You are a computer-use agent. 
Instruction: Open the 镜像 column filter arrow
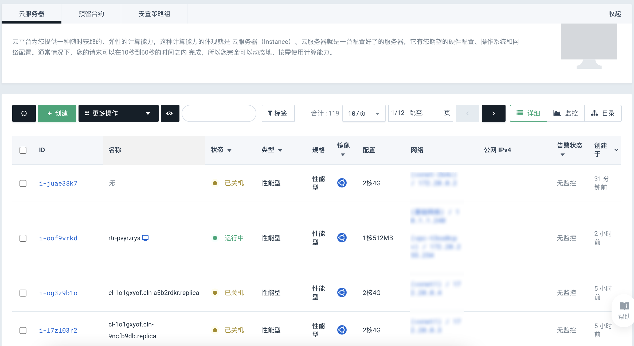(x=343, y=155)
